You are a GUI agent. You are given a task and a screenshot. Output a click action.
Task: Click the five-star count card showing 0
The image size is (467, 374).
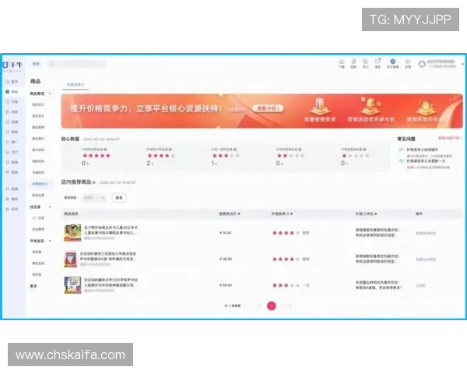point(96,157)
